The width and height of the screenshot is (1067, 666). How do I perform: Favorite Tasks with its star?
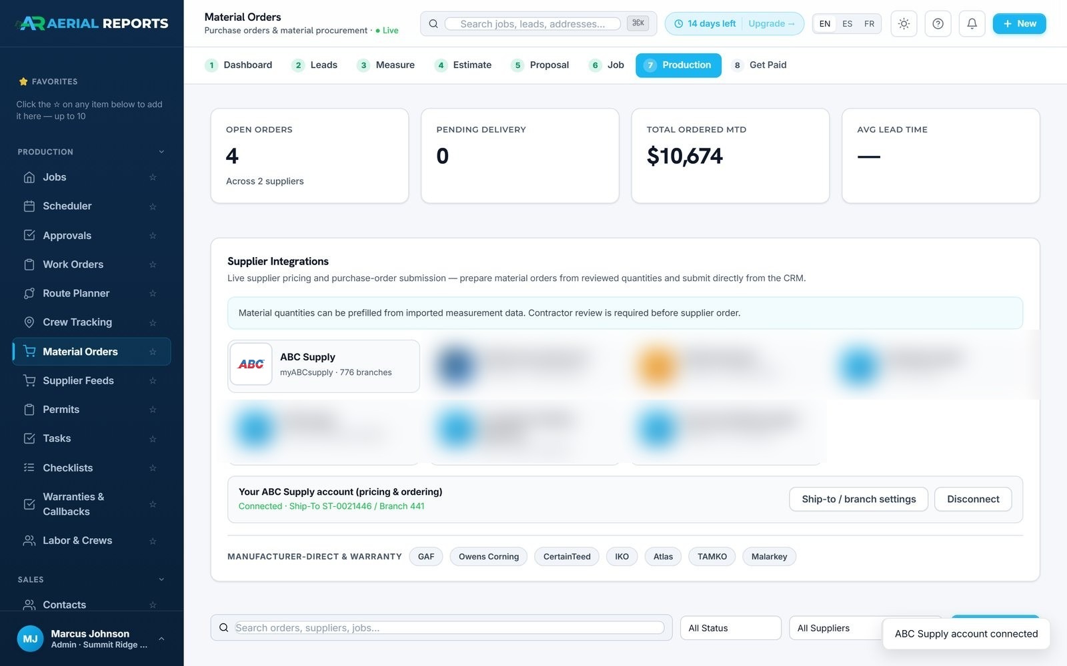tap(153, 439)
